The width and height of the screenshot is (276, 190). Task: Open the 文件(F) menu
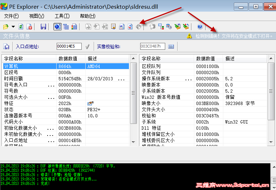pos(11,16)
